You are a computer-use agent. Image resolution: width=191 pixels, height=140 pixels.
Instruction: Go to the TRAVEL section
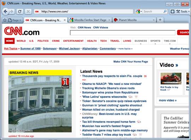(115, 41)
